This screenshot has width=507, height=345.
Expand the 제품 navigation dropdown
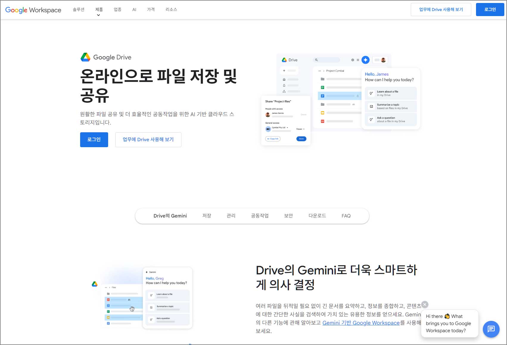tap(98, 10)
